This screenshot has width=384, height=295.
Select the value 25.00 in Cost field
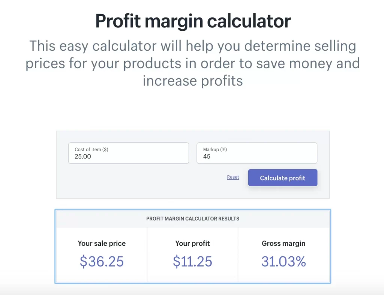pyautogui.click(x=79, y=156)
